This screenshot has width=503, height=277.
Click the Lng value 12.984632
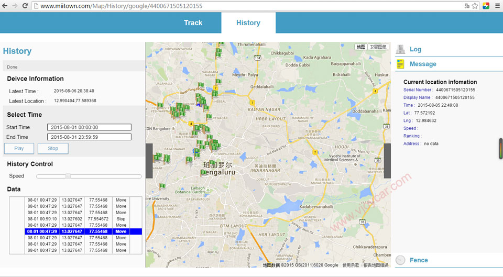click(x=426, y=120)
